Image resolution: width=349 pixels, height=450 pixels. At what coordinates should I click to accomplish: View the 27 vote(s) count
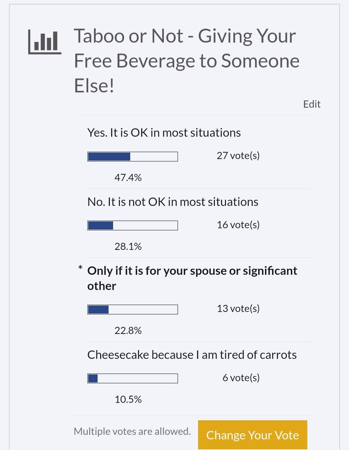238,155
